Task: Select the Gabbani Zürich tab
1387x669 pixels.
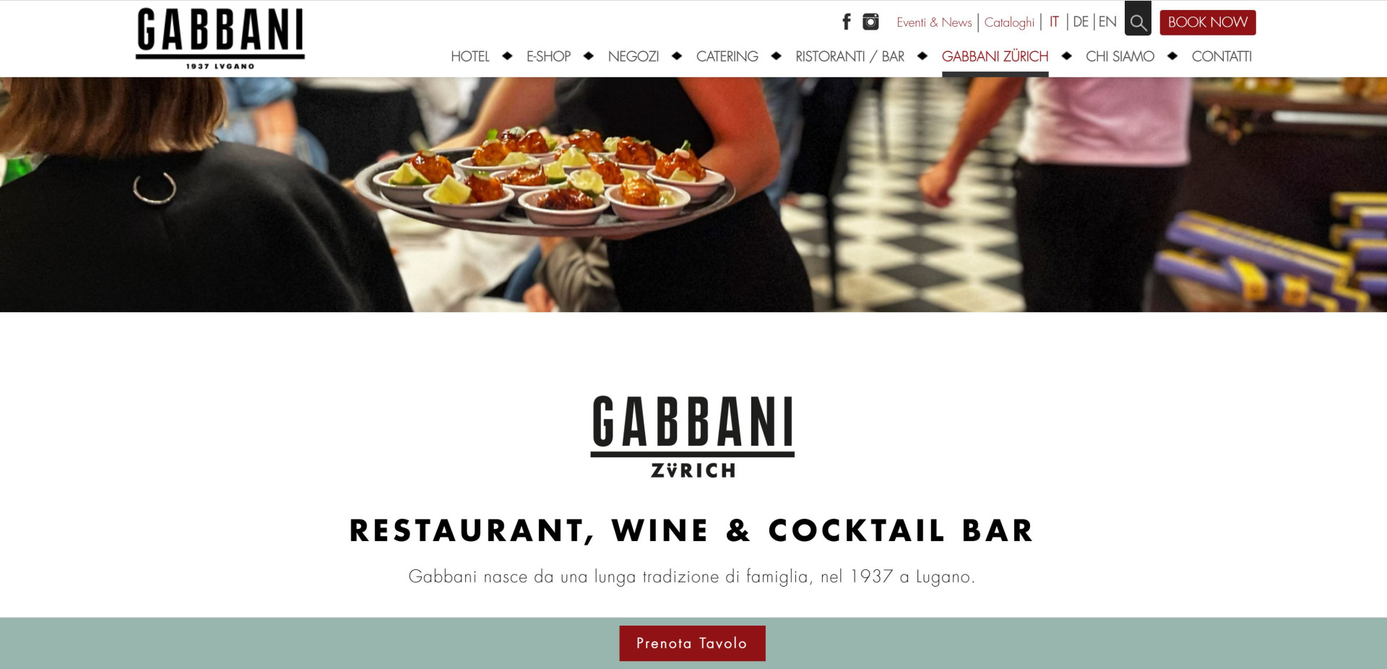Action: click(995, 56)
